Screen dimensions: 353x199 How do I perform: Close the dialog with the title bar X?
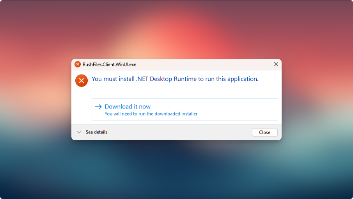click(276, 64)
